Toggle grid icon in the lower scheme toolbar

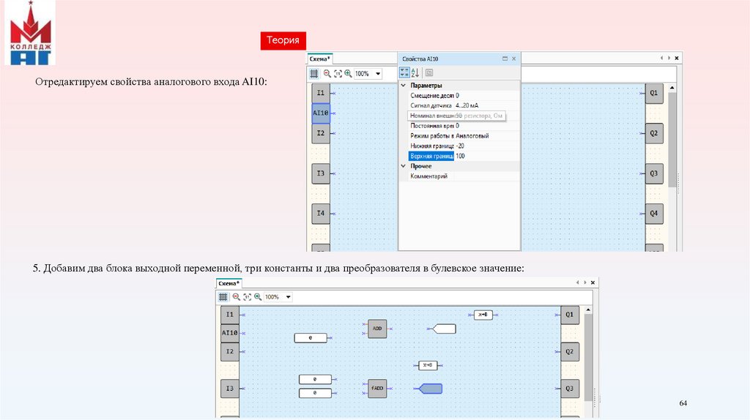(223, 297)
